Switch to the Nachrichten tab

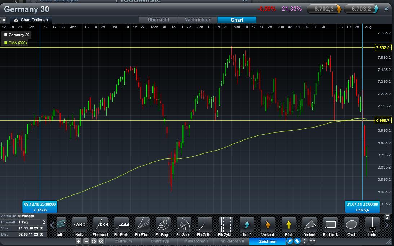click(198, 20)
